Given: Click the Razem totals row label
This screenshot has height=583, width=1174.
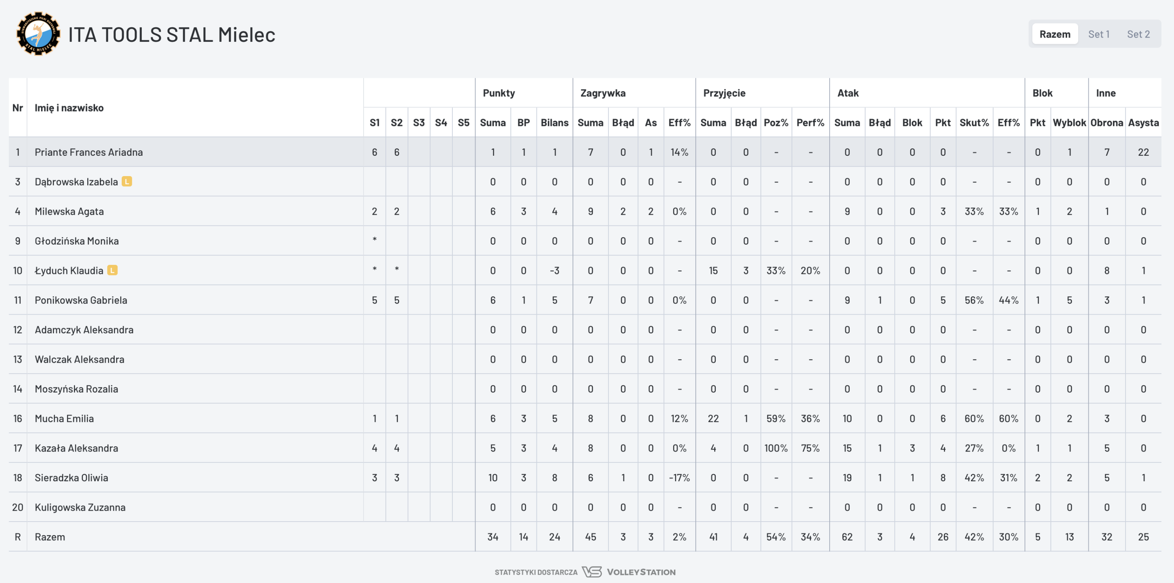Looking at the screenshot, I should [x=50, y=537].
